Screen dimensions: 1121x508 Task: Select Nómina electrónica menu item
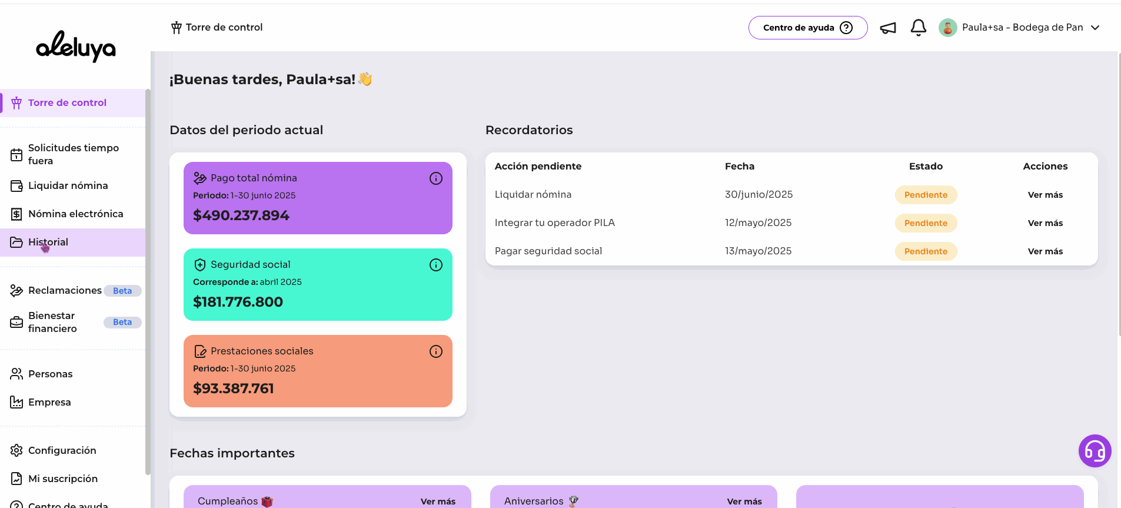click(75, 214)
